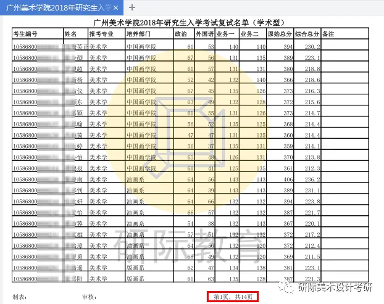Click the 综合总分 column header
The image size is (384, 304).
tap(307, 34)
